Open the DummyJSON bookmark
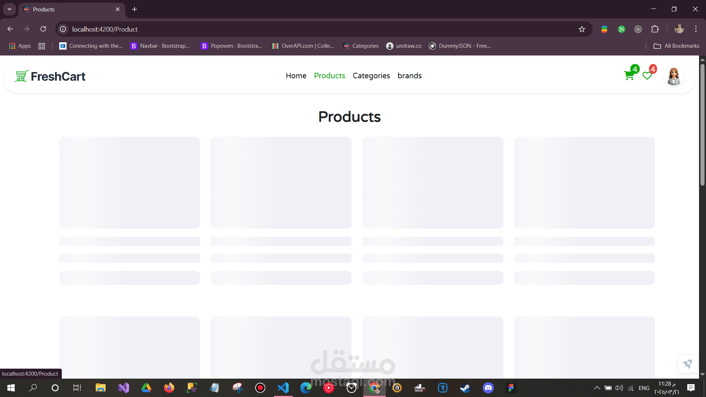Image resolution: width=706 pixels, height=397 pixels. click(x=460, y=46)
